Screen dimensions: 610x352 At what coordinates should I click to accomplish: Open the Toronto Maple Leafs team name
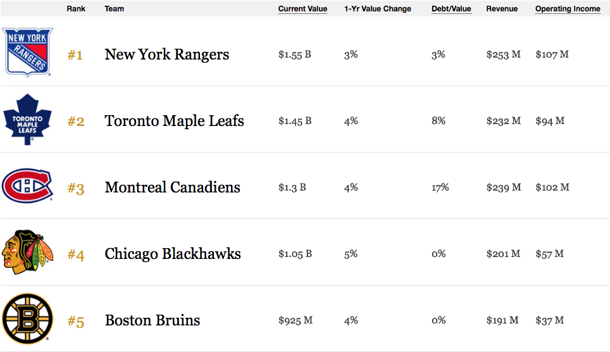pos(174,121)
